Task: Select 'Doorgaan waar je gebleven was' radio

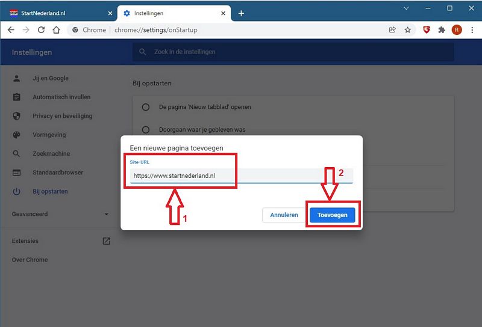Action: click(146, 130)
